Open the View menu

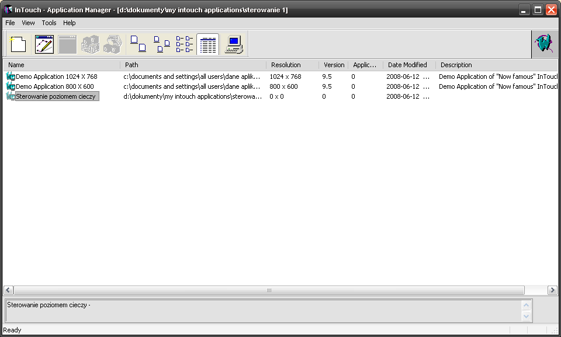click(28, 23)
